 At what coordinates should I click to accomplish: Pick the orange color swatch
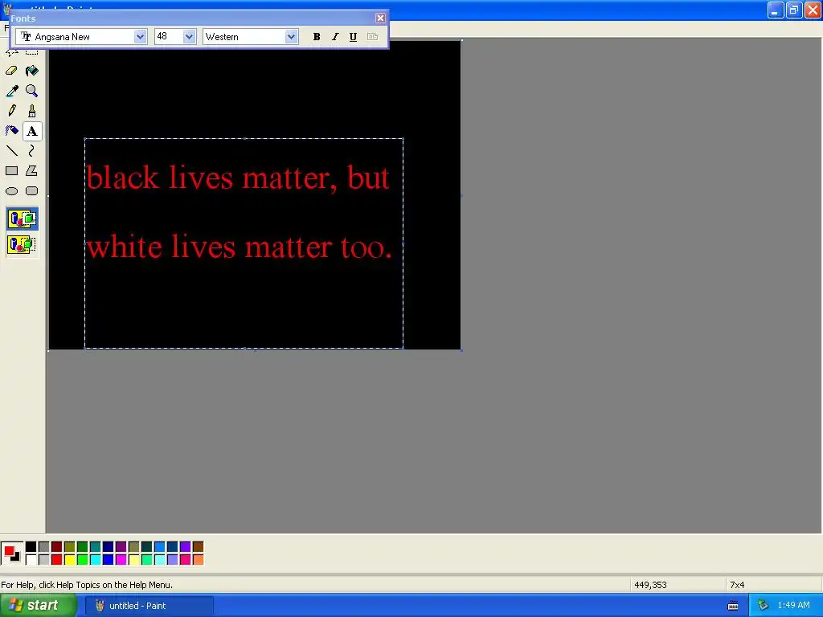click(198, 560)
